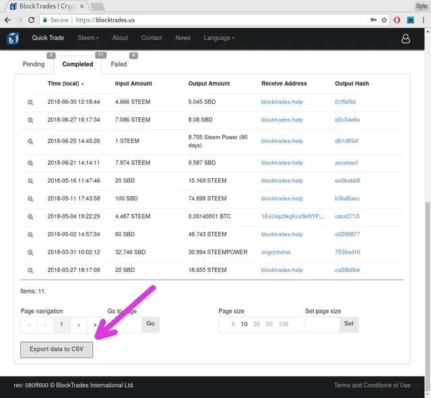Close the BlockTrades browser tab
Screen dimensions: 431x398
click(81, 6)
